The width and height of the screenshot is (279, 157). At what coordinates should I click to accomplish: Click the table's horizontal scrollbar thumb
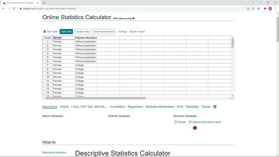click(x=95, y=98)
